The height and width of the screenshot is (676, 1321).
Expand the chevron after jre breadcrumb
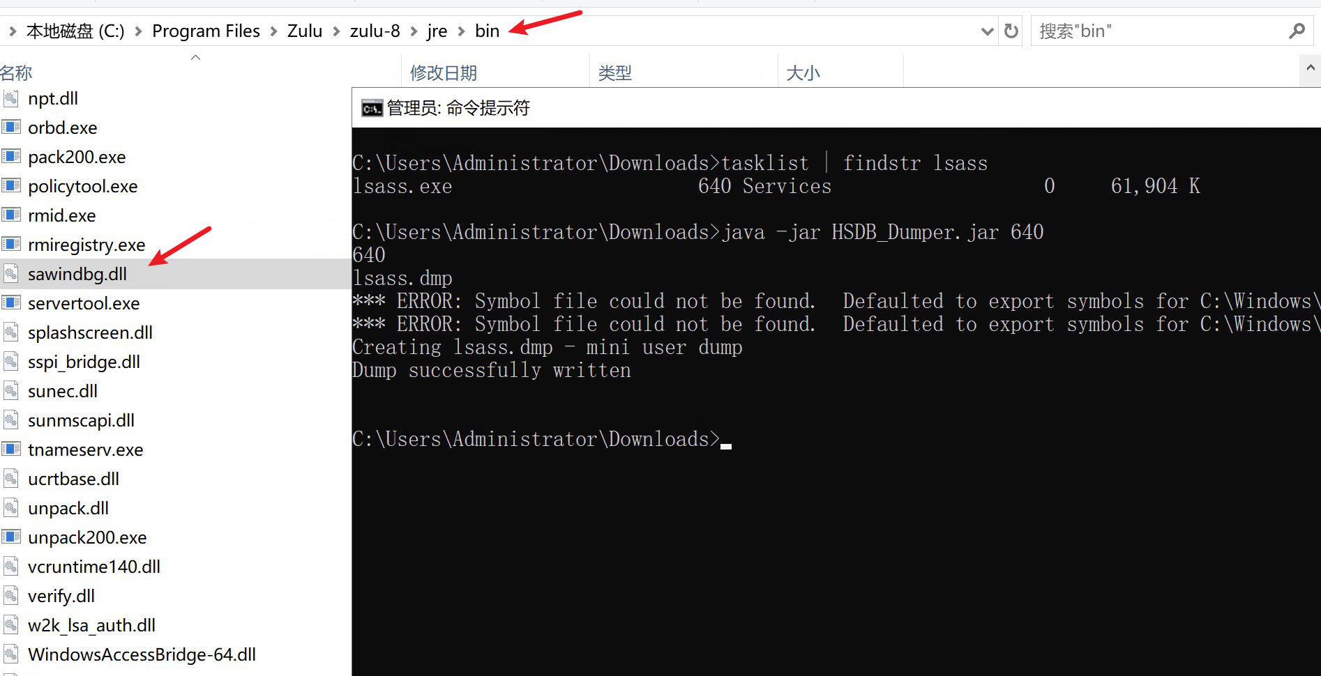(461, 31)
